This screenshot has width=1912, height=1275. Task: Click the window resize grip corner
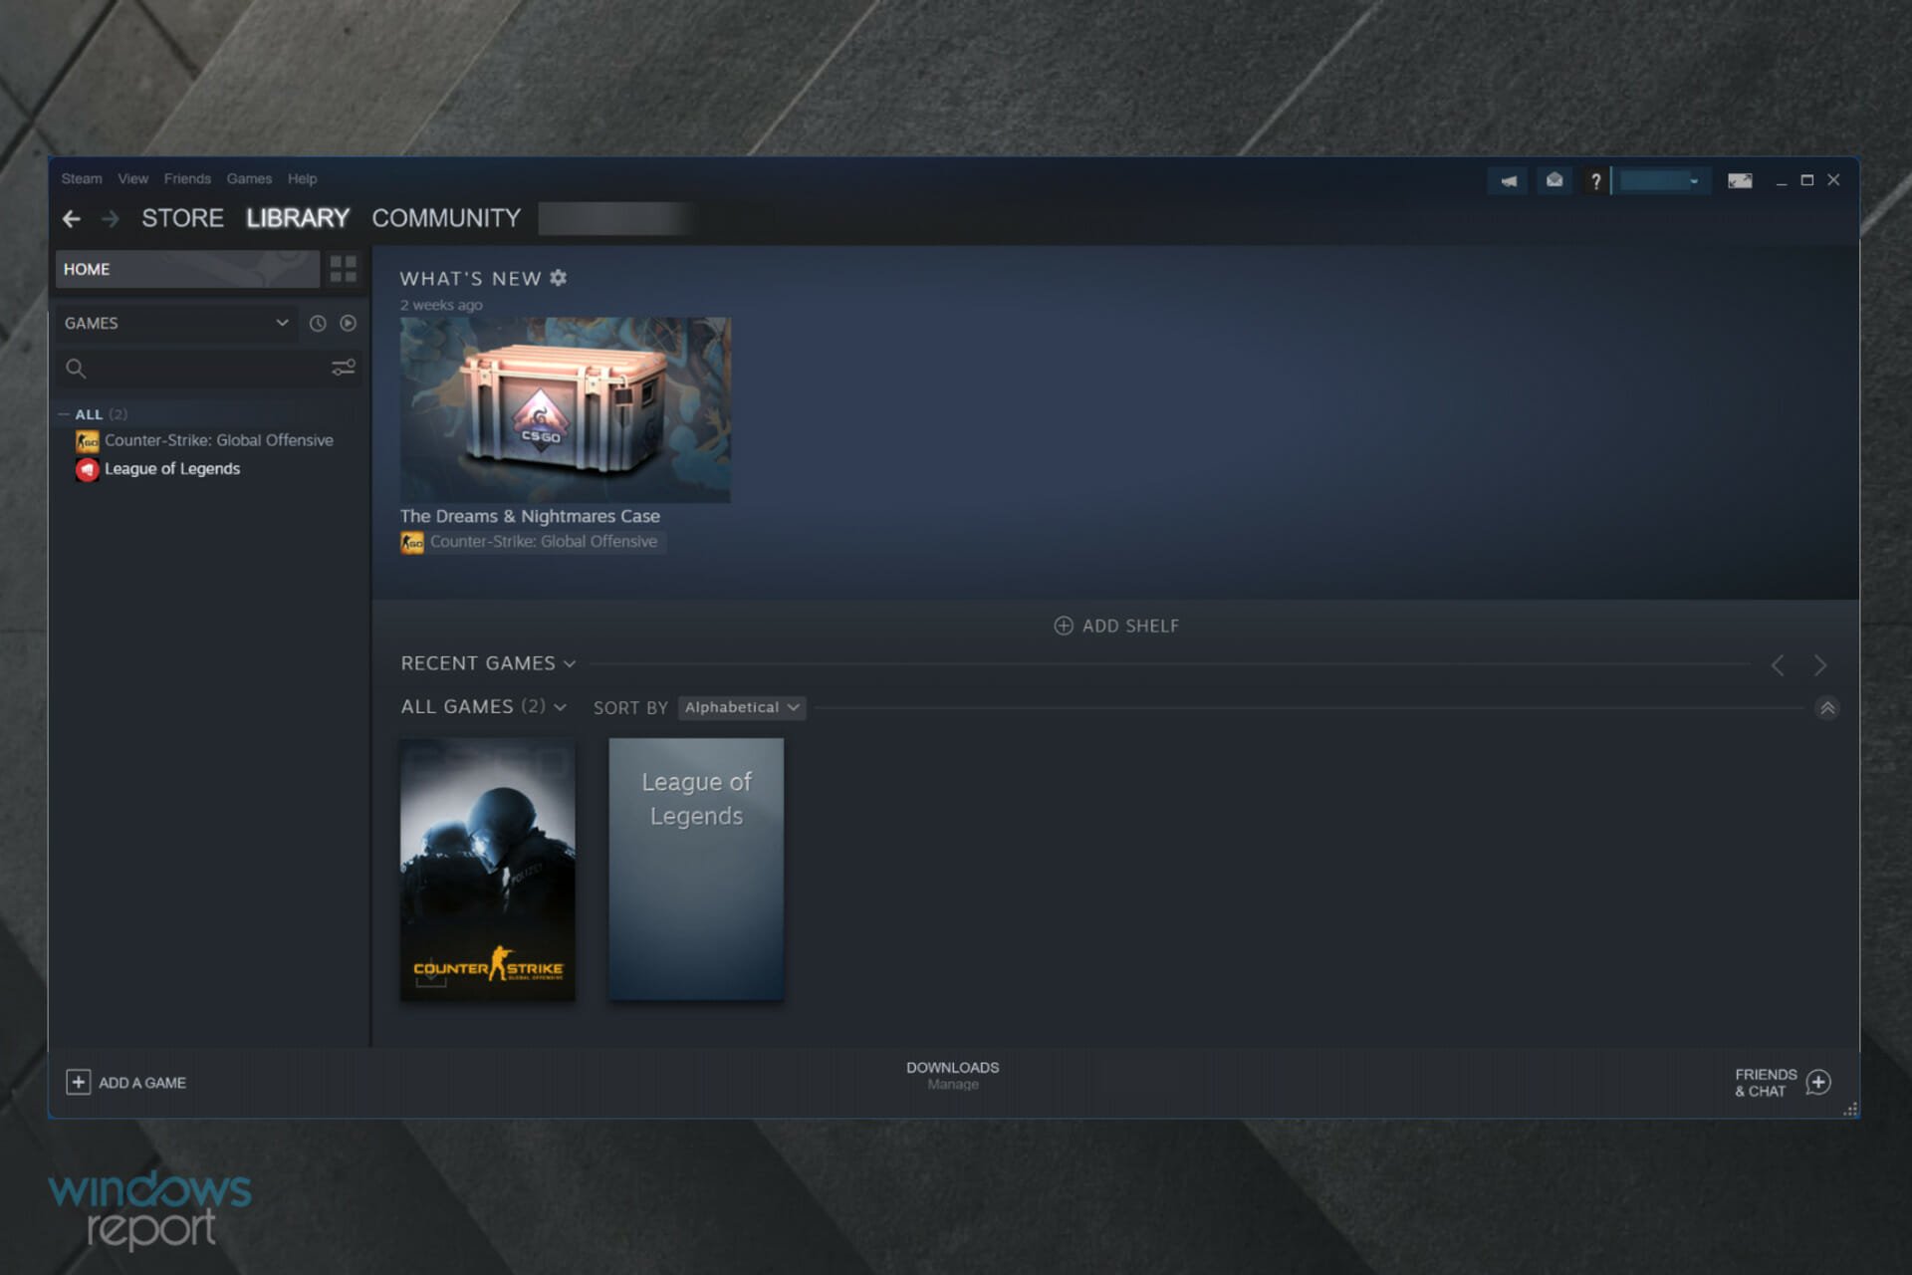coord(1850,1109)
